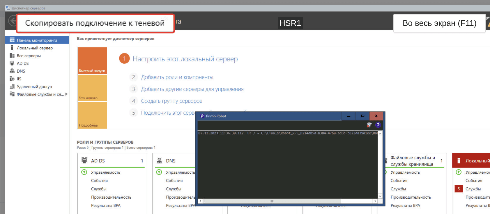Click the Primo logo icon in robot toolbar
Viewport: 490px width, 214px height.
(378, 125)
